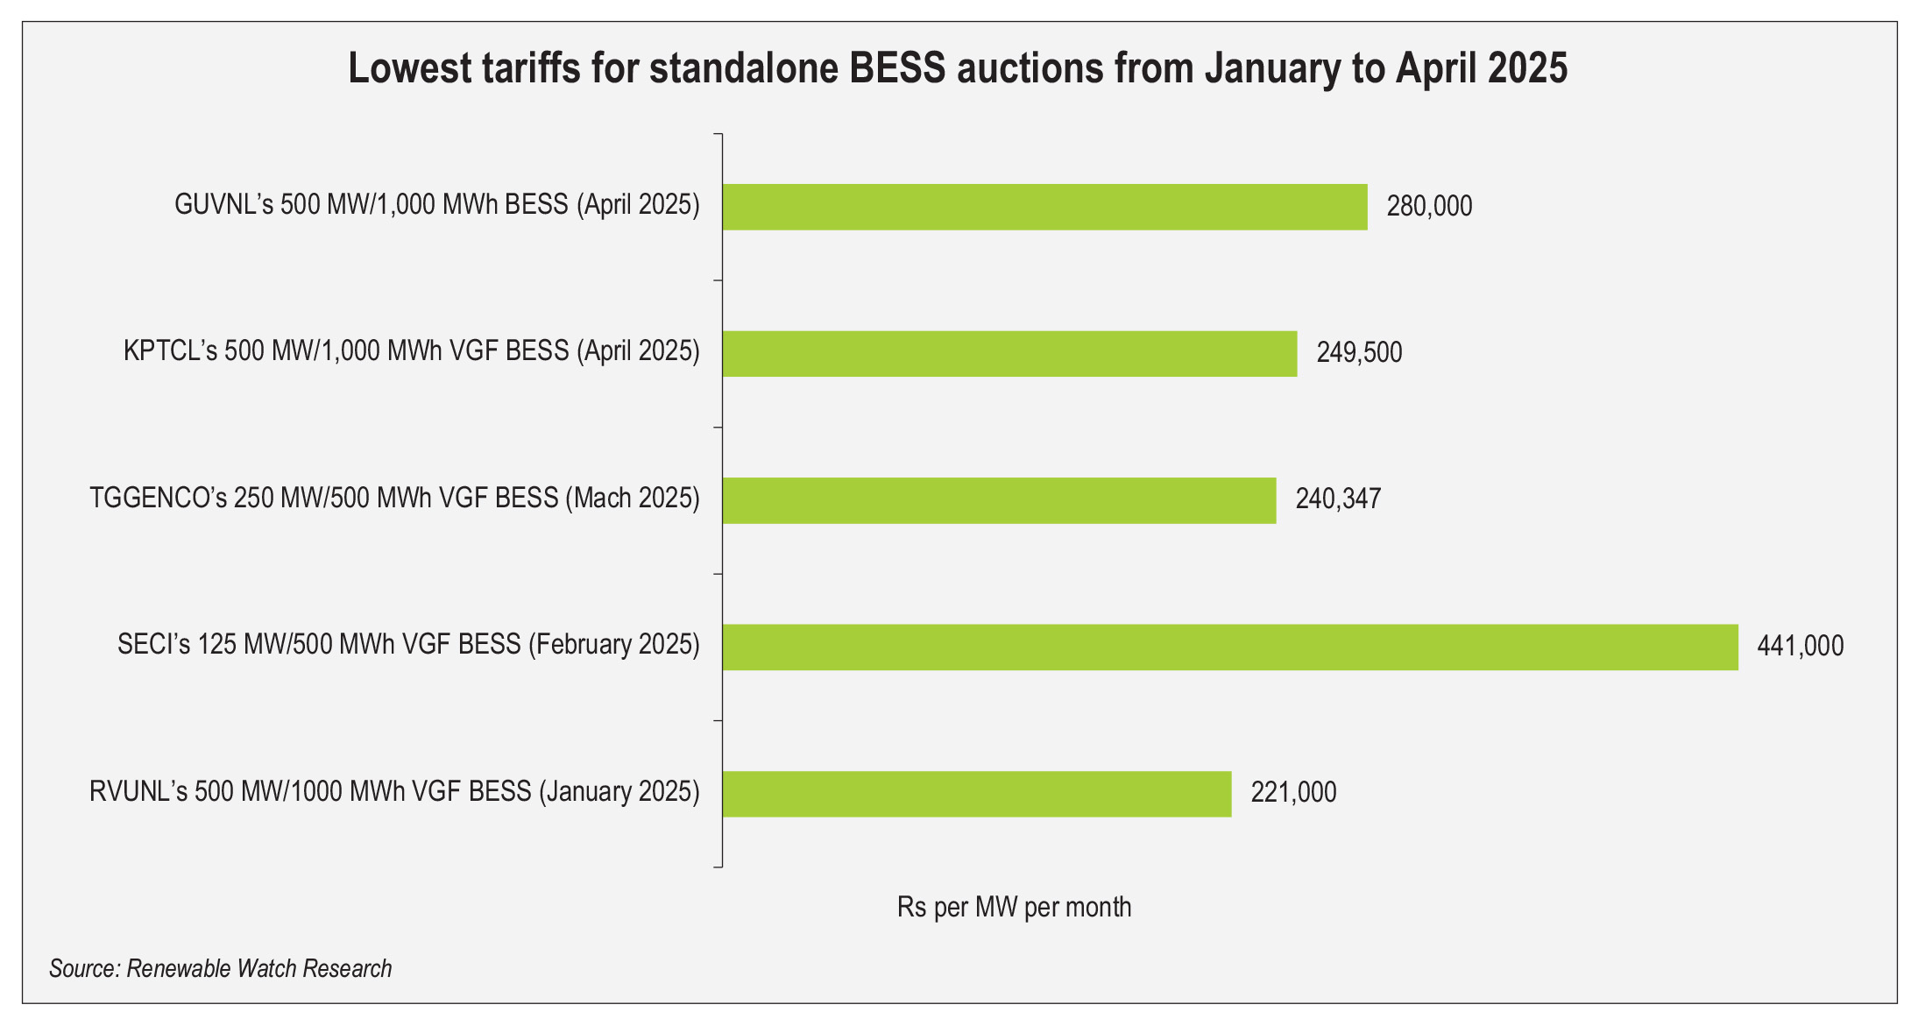Select the RVUNL January 2025 bar
The height and width of the screenshot is (1026, 1911).
976,794
